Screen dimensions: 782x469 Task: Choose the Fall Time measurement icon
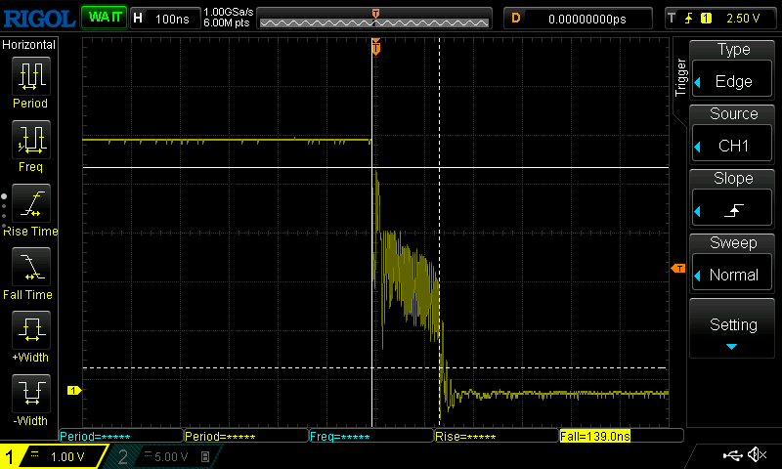point(30,268)
